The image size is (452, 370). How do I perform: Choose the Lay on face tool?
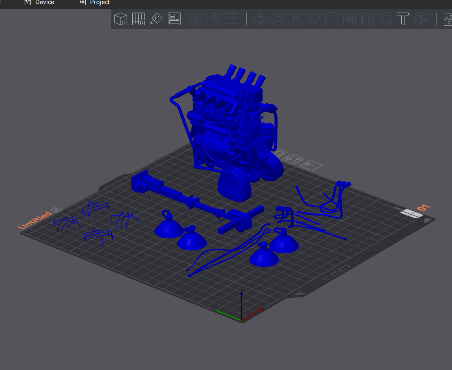pyautogui.click(x=314, y=19)
